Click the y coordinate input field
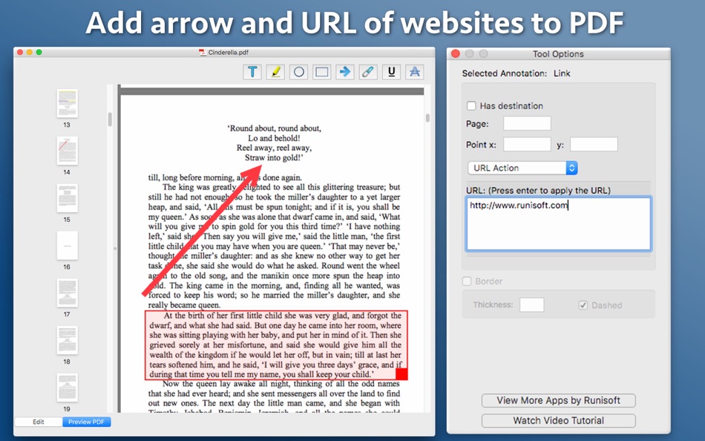 point(594,145)
